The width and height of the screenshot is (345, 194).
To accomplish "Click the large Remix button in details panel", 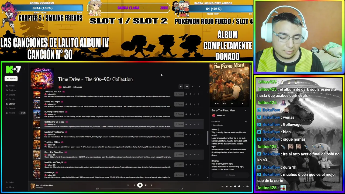I will [230, 175].
